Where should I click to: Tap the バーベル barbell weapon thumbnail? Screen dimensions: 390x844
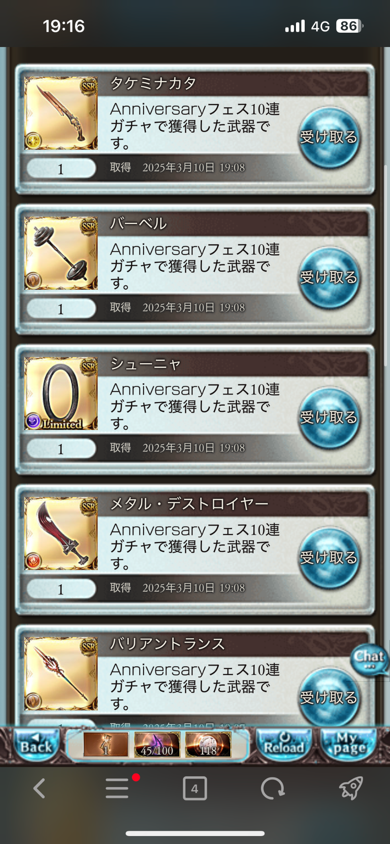pos(61,253)
